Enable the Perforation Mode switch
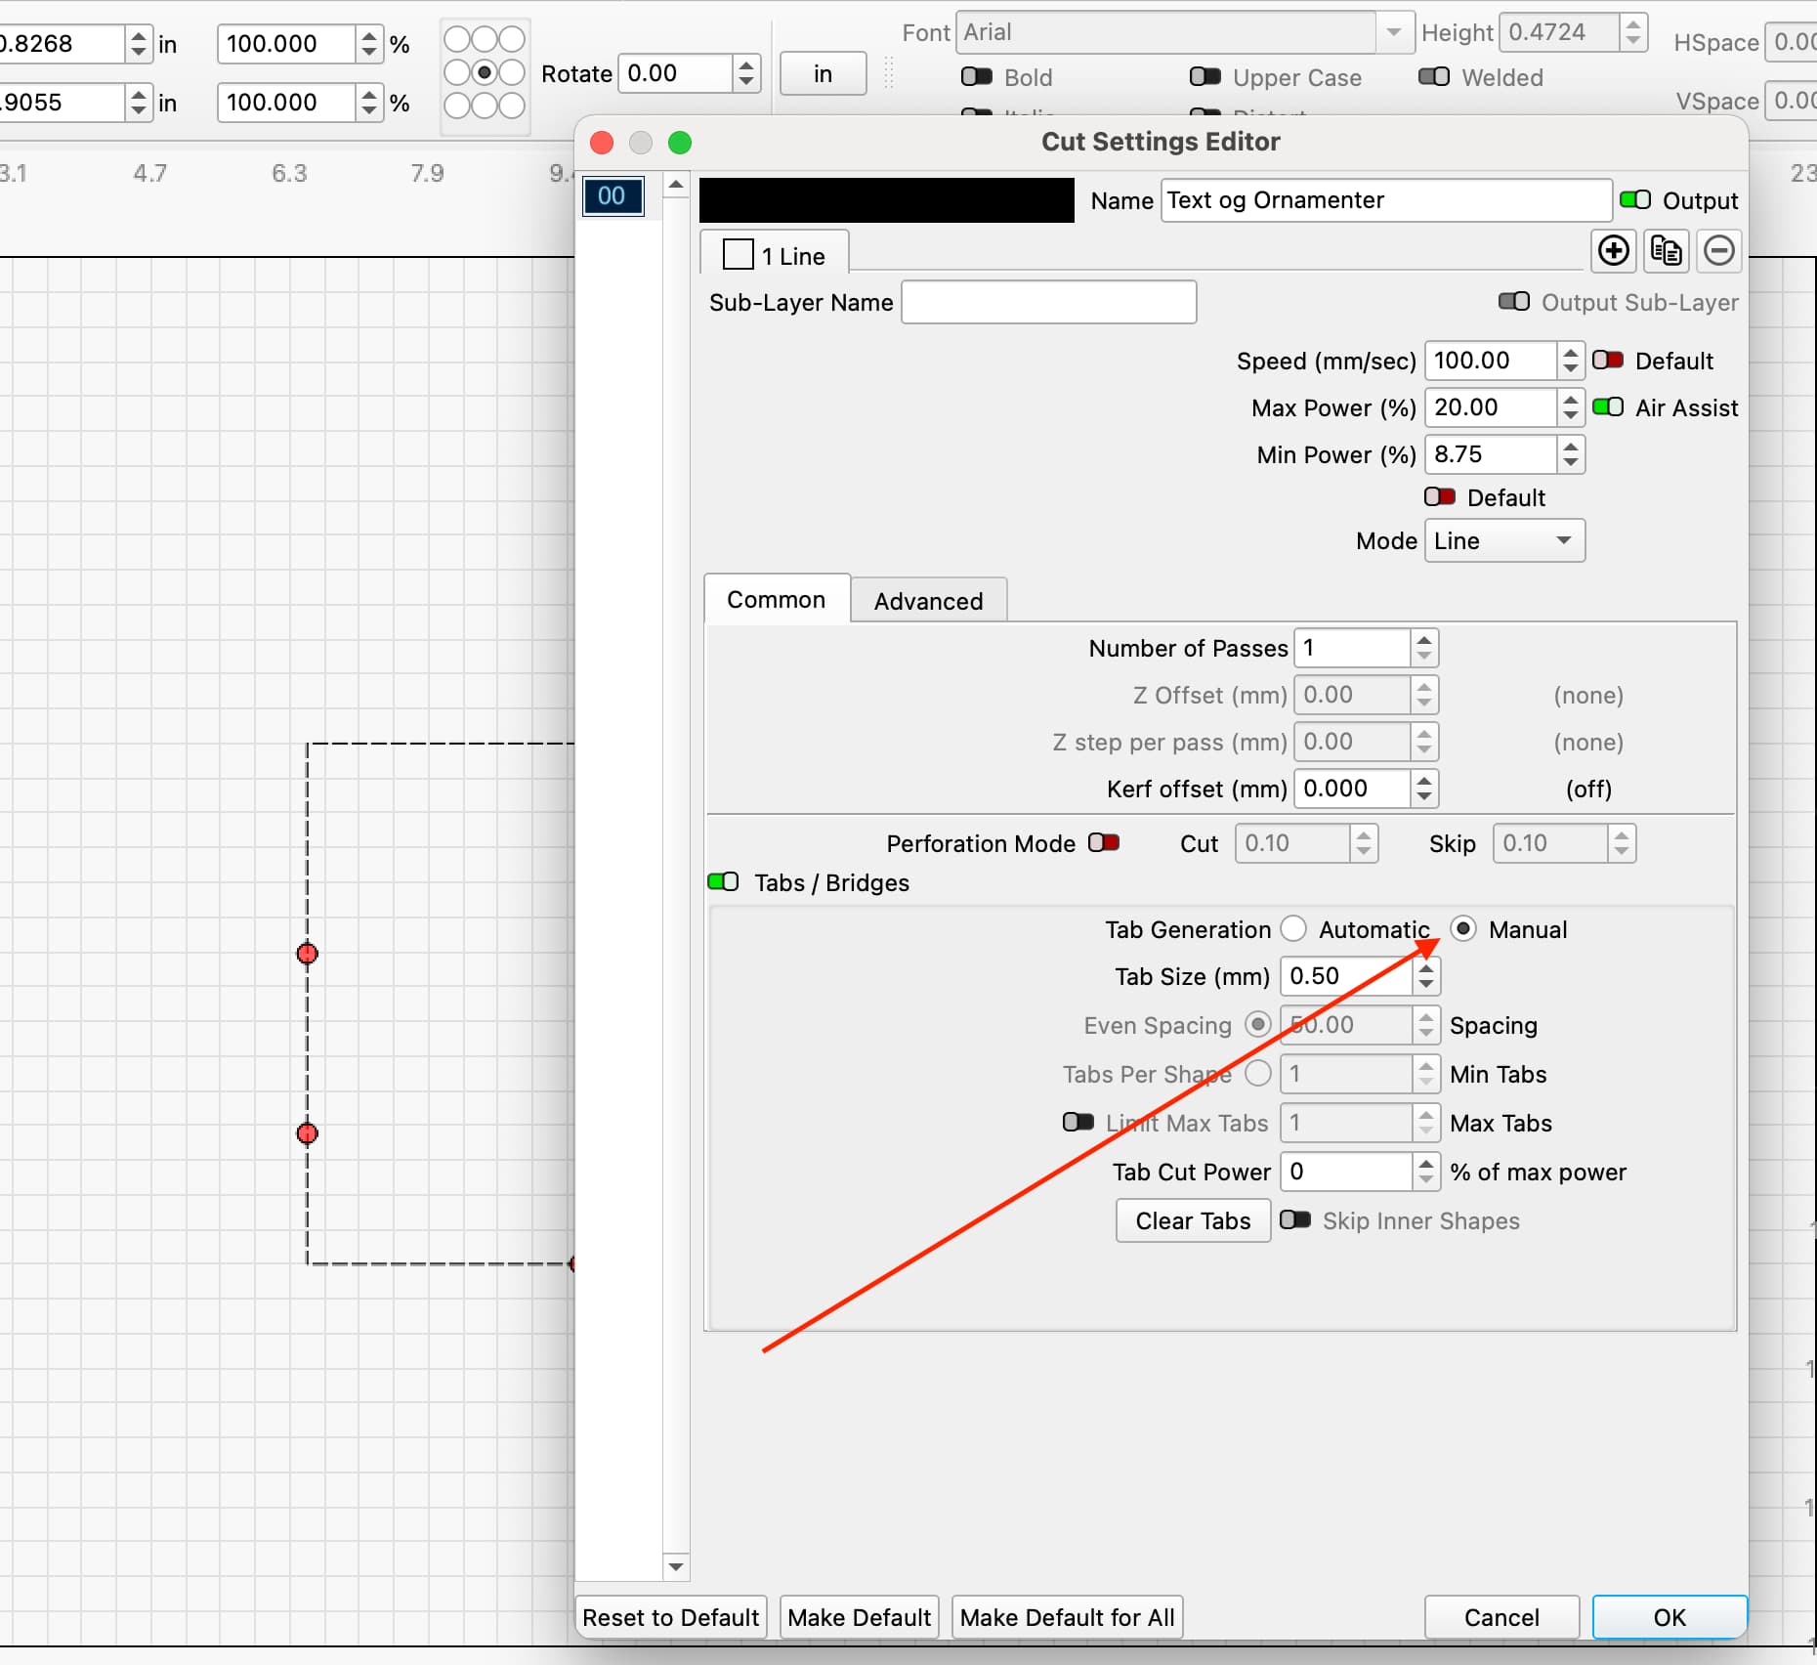This screenshot has height=1665, width=1817. tap(1104, 842)
